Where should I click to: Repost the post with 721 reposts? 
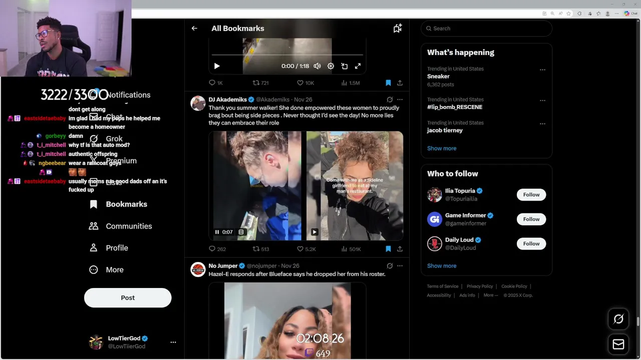[260, 83]
